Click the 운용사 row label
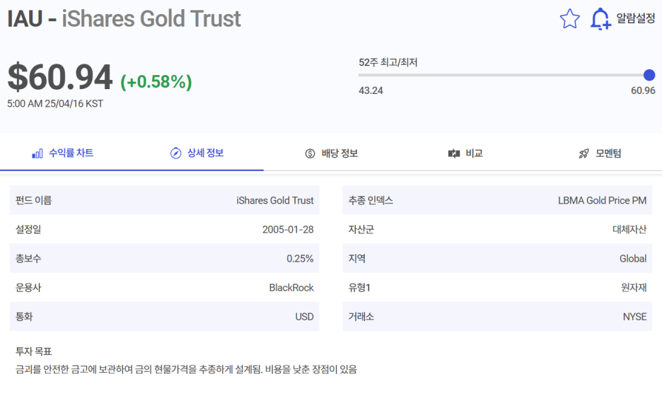Viewport: 662px width, 403px height. coord(28,288)
